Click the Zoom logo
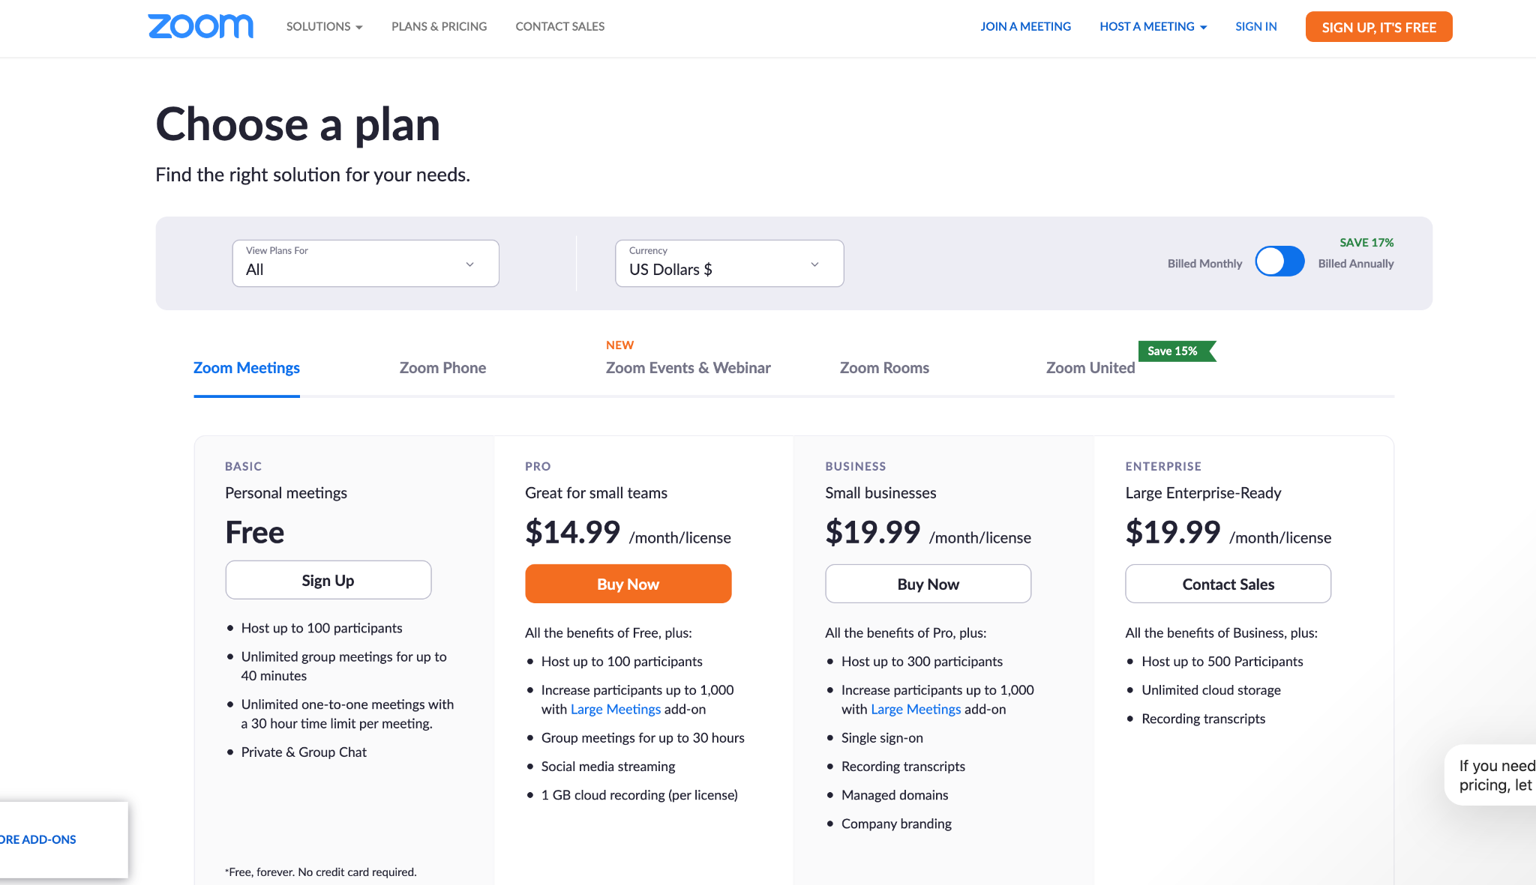 (200, 26)
